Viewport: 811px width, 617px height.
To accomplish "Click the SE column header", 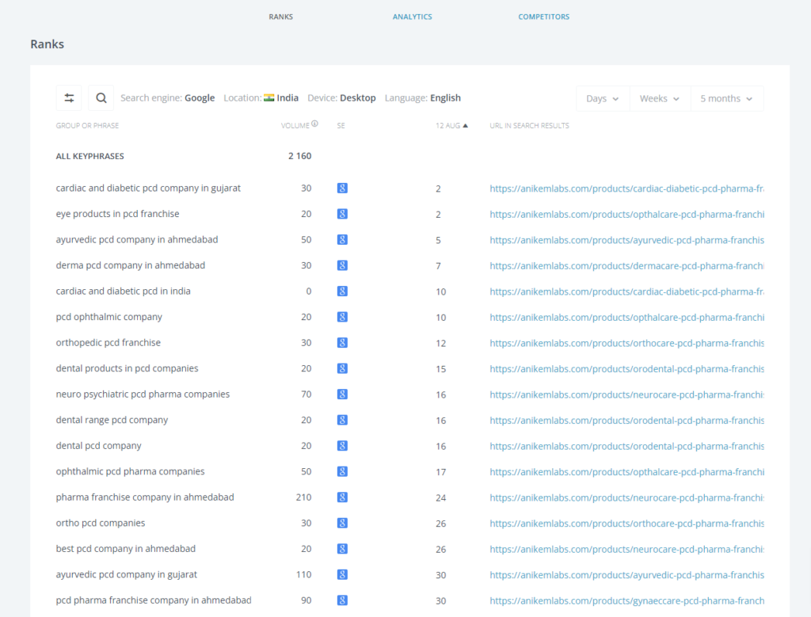I will pos(341,126).
